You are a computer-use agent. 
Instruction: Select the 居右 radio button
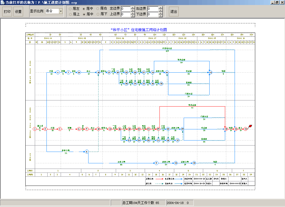click(98, 9)
